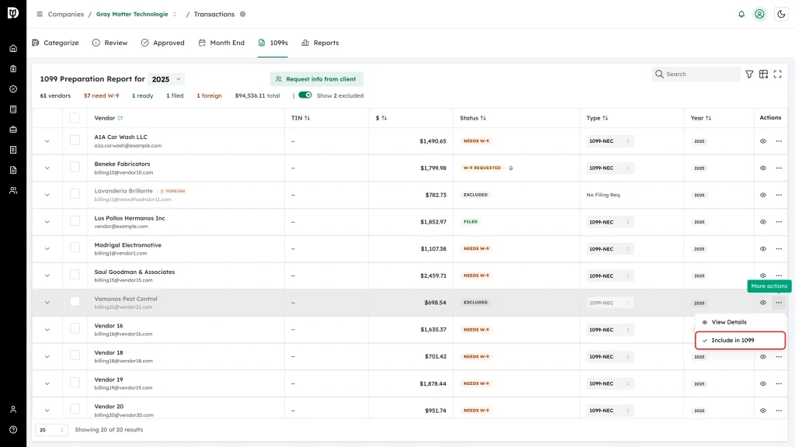Click the help question mark icon in sidebar
This screenshot has height=447, width=795.
tap(13, 430)
